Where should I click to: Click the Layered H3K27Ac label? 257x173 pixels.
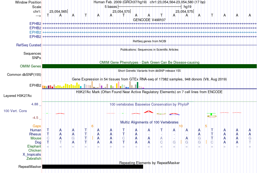[x=18, y=96]
